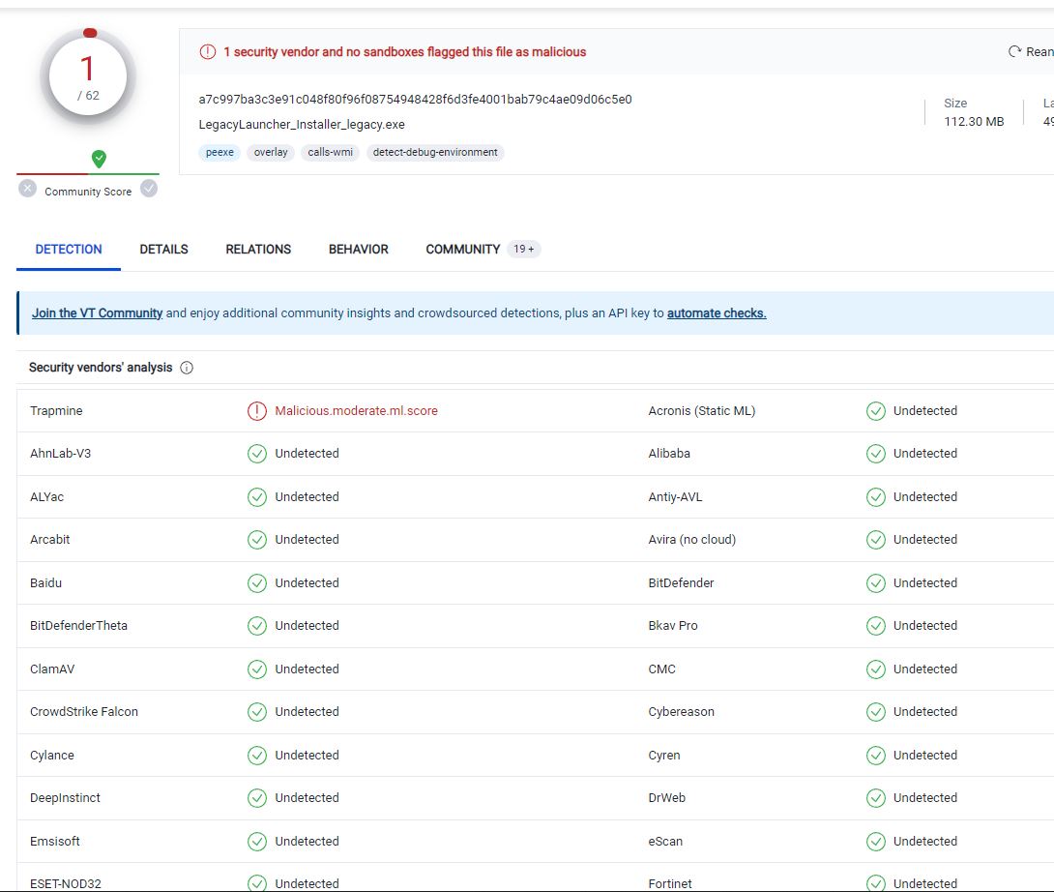Click the DeepInstinct vendor name
1054x892 pixels.
pyautogui.click(x=65, y=798)
